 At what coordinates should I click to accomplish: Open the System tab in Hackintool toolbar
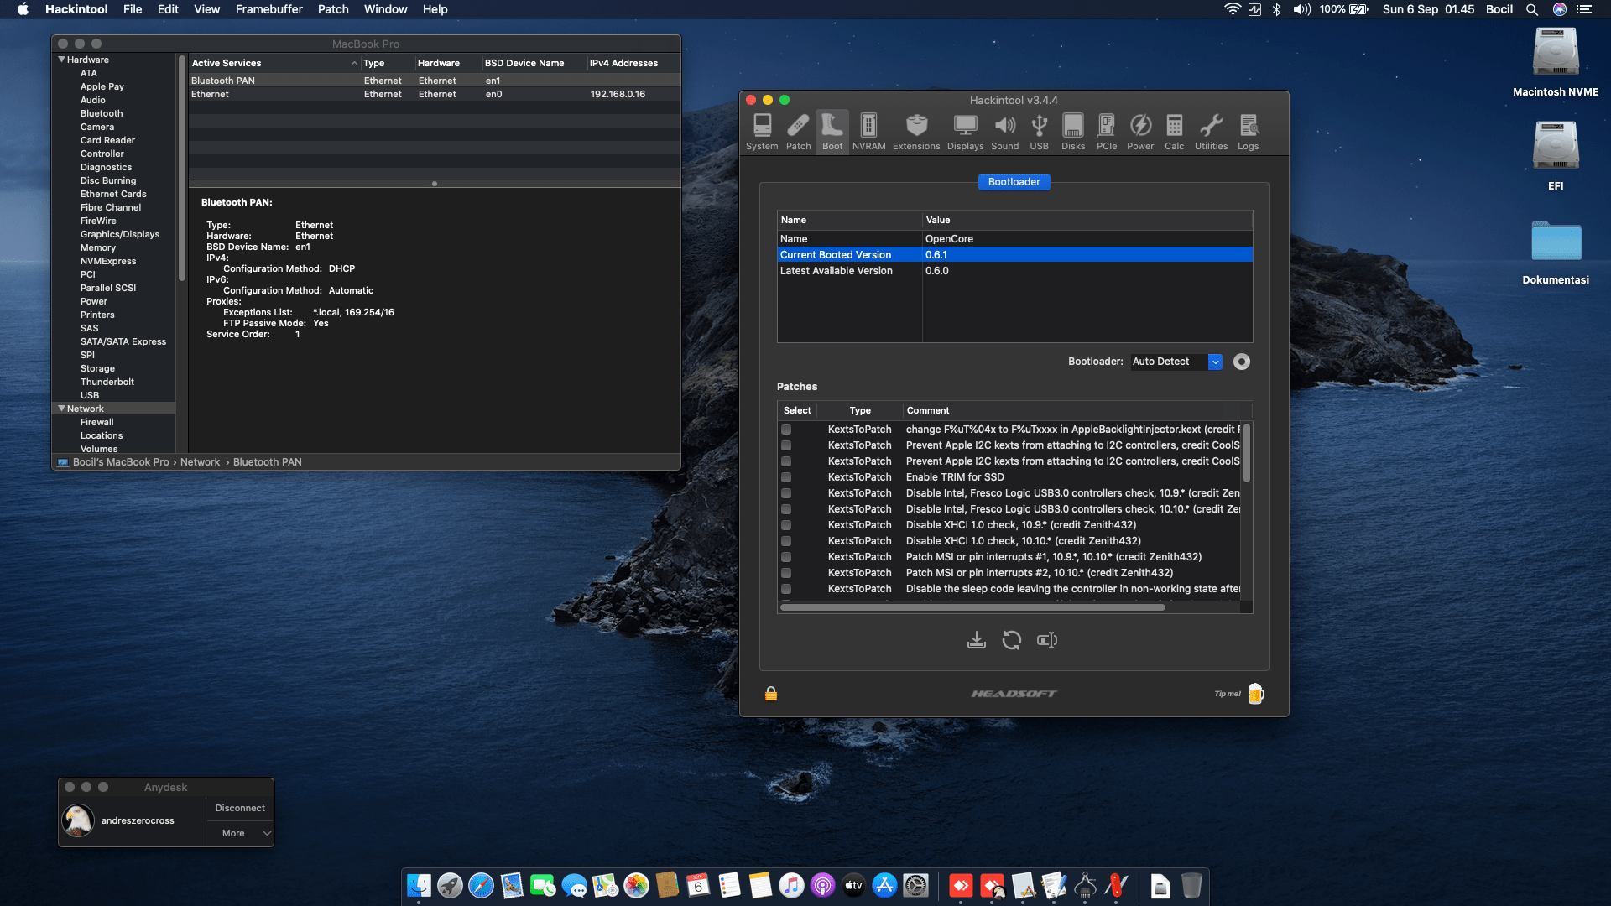762,132
